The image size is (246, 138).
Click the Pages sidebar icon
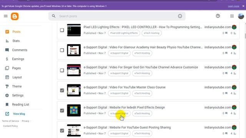point(7,68)
